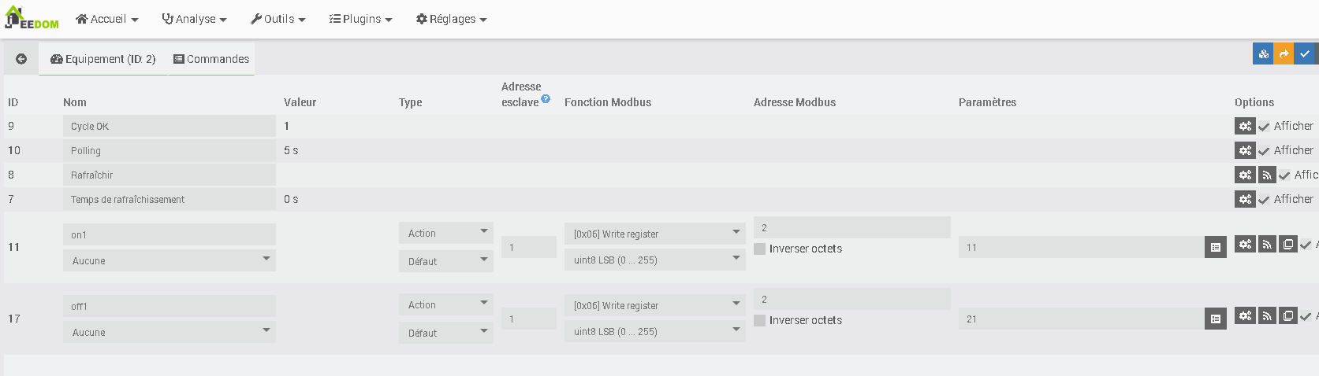Image resolution: width=1319 pixels, height=376 pixels.
Task: Toggle Inverser octets for command off1
Action: click(760, 320)
